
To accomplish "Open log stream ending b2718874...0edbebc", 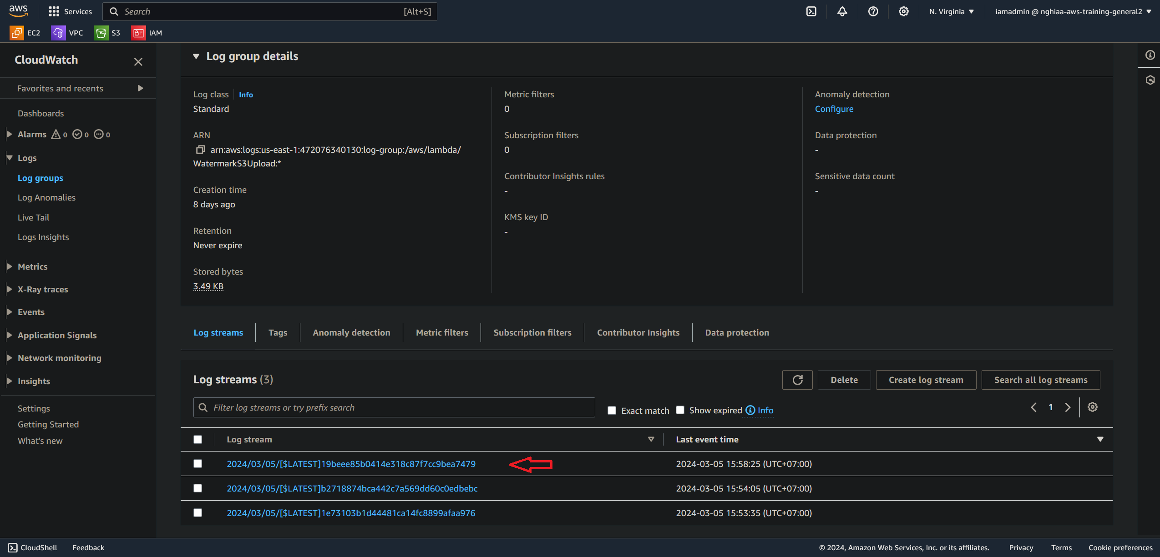I will (352, 488).
